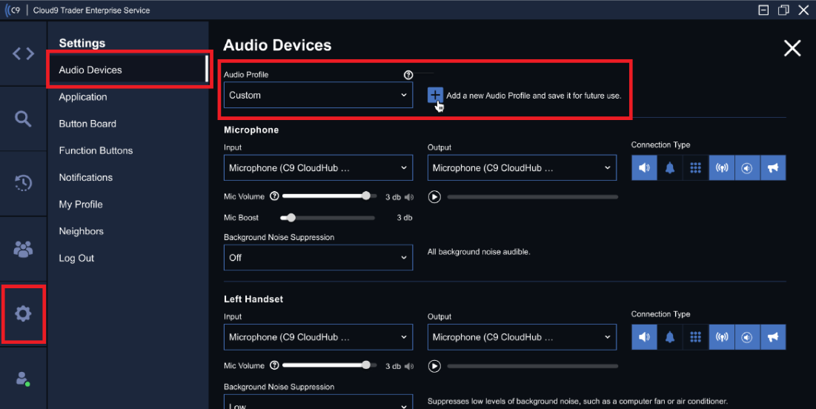This screenshot has width=816, height=409.
Task: Toggle Microphone bell ringer connection type
Action: pyautogui.click(x=670, y=168)
